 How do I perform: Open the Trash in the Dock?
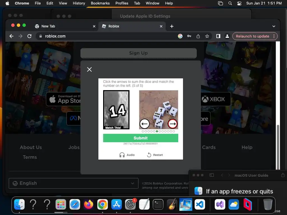268,204
